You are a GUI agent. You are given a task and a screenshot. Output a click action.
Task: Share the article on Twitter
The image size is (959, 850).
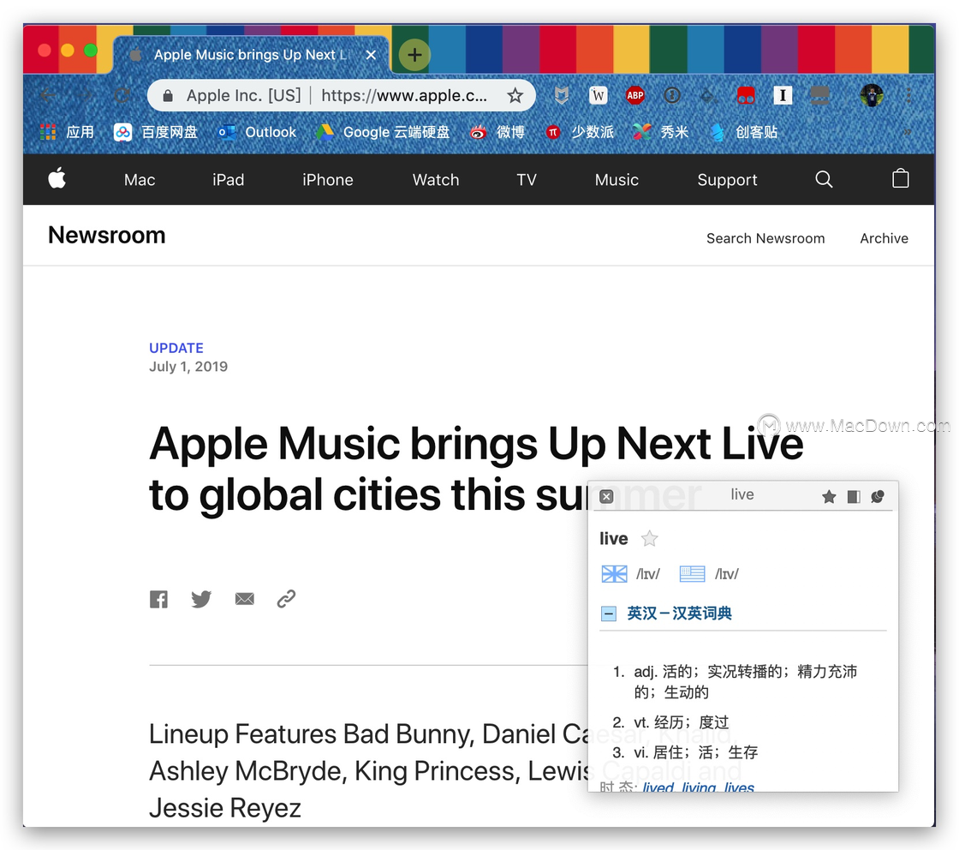201,599
